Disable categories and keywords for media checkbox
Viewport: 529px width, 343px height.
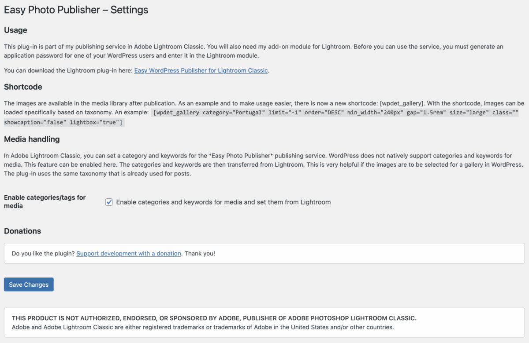108,202
